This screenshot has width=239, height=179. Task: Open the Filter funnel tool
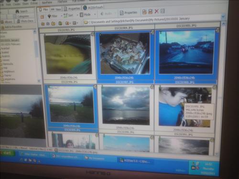point(49,16)
